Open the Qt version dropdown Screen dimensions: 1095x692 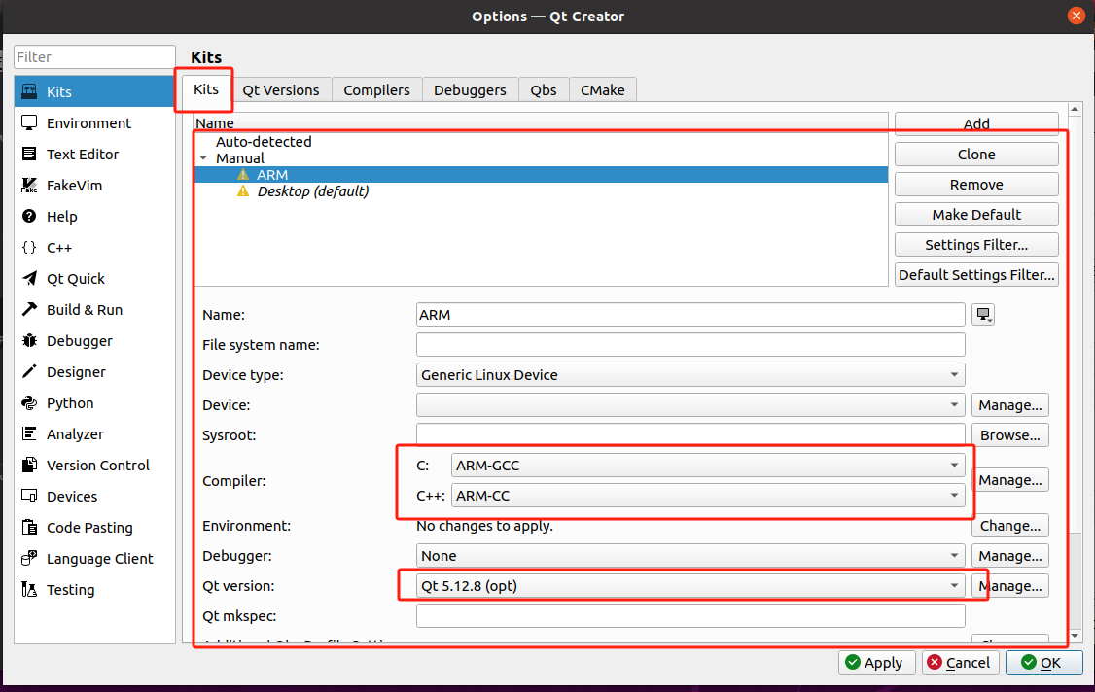[x=689, y=586]
